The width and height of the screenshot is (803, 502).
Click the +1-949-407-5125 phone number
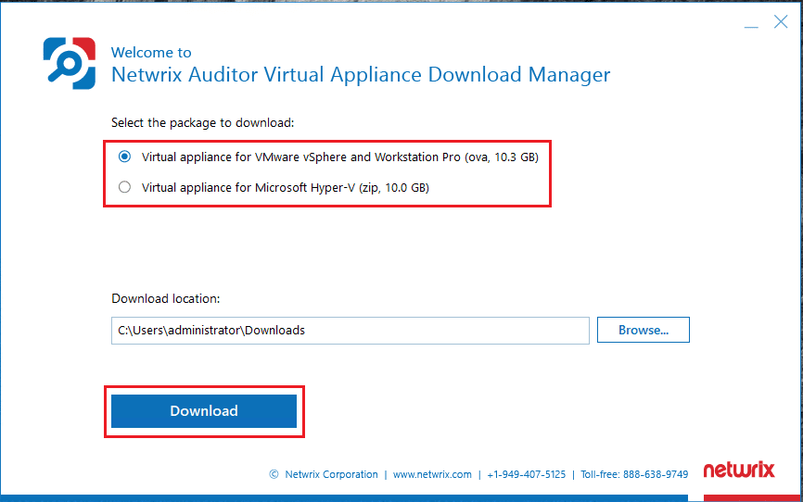[528, 474]
